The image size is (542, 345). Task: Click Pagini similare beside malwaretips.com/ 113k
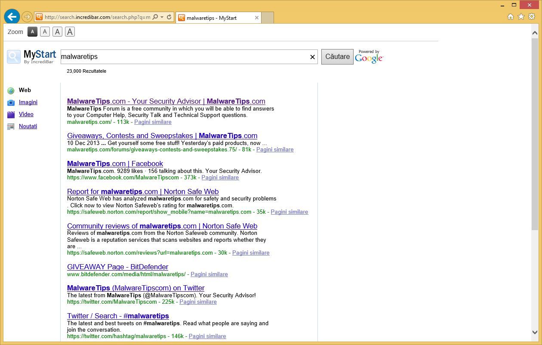point(153,122)
